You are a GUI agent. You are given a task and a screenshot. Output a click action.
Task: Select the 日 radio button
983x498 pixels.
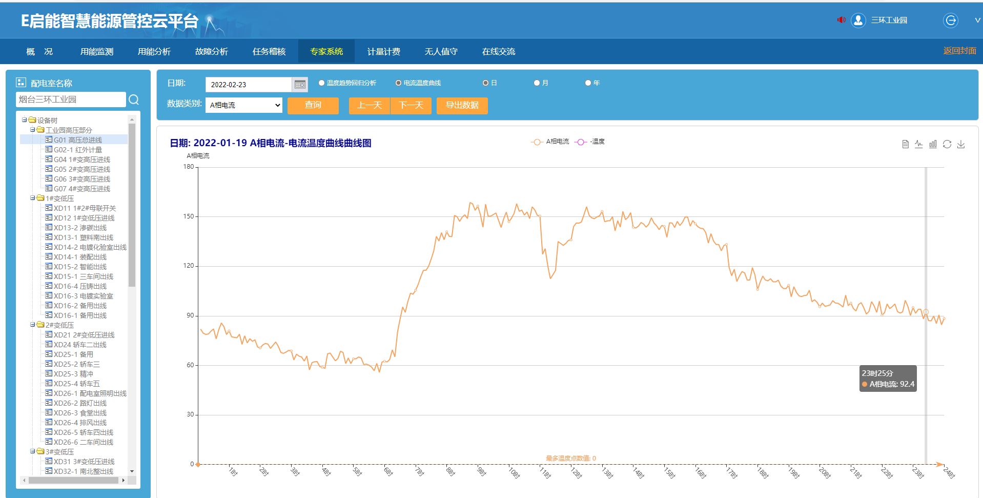click(485, 83)
